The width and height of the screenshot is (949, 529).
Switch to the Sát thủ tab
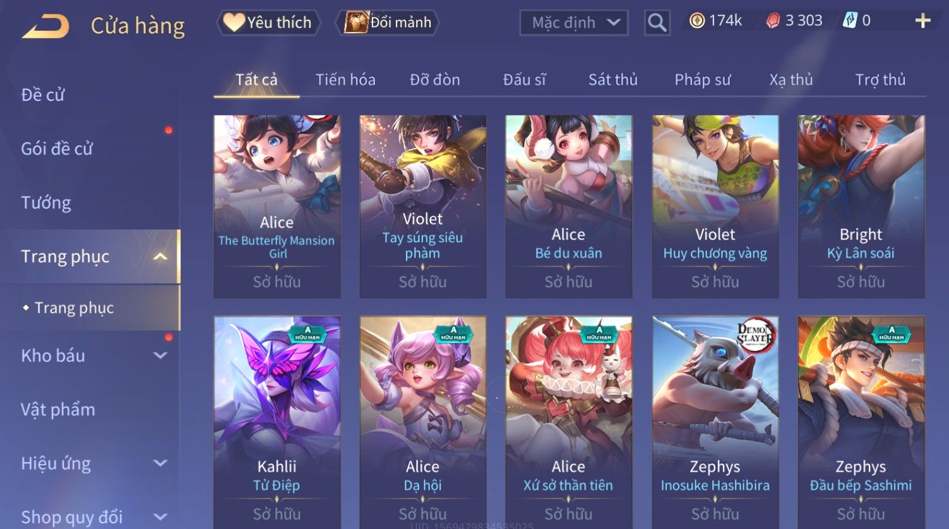tap(613, 79)
